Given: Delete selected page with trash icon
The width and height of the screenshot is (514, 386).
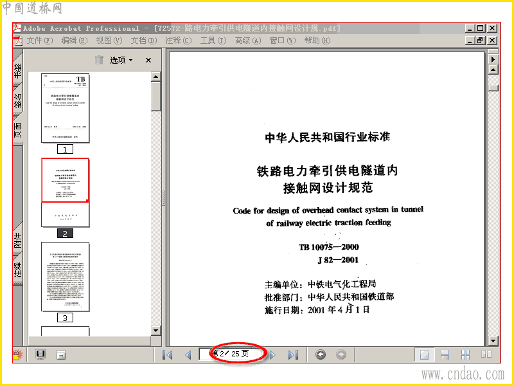Looking at the screenshot, I should point(99,60).
